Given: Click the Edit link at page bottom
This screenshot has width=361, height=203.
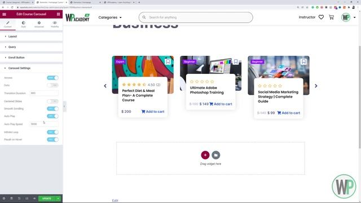Looking at the screenshot, I should pyautogui.click(x=115, y=201).
